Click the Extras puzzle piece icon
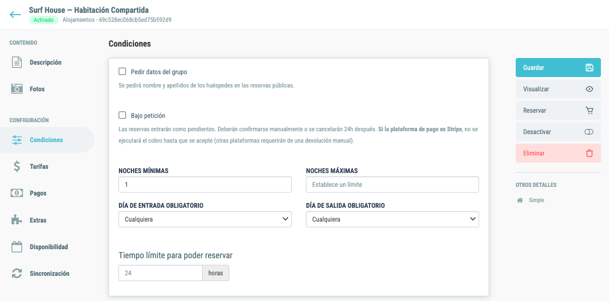 (17, 220)
